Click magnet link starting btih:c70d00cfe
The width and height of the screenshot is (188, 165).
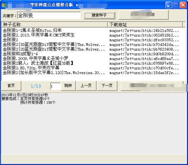point(144,68)
